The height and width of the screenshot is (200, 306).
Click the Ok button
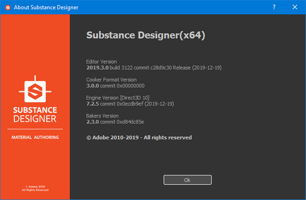187,180
